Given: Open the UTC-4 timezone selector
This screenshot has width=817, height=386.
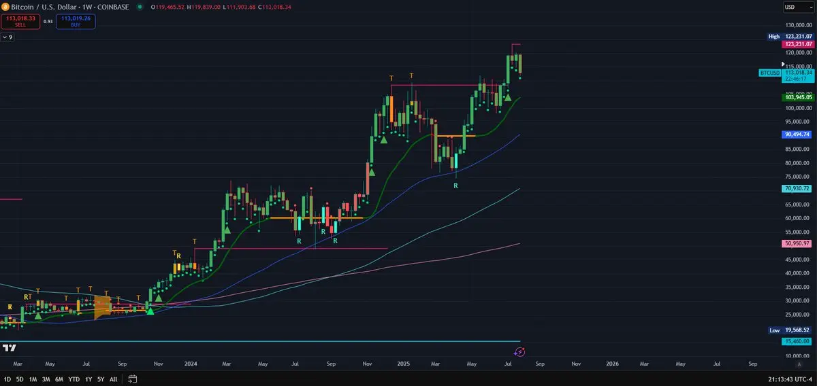Looking at the screenshot, I should 803,379.
